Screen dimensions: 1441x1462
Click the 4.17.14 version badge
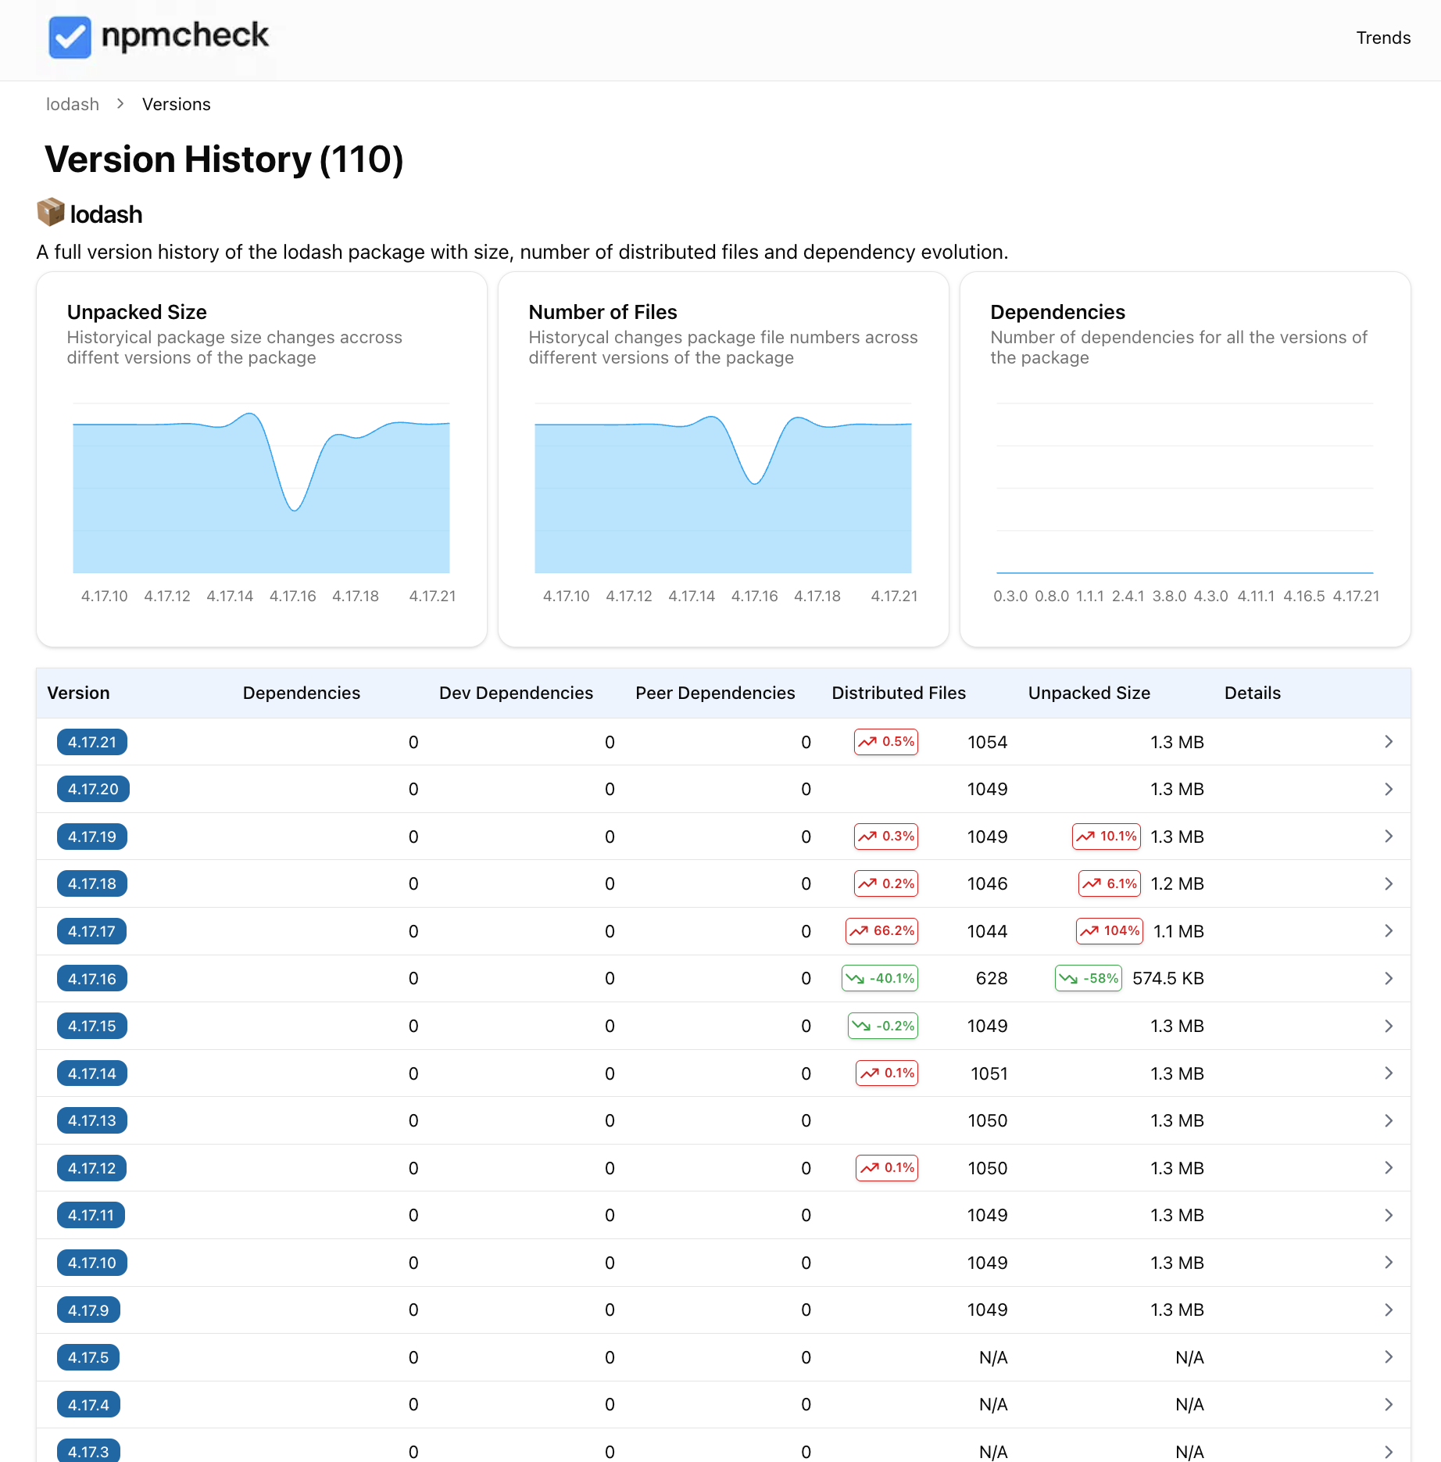(x=92, y=1073)
